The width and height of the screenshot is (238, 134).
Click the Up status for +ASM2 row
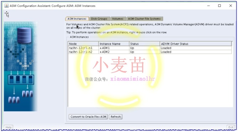click(145, 52)
